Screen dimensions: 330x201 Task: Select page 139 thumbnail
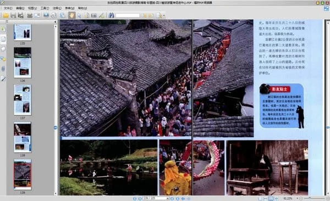click(x=23, y=175)
